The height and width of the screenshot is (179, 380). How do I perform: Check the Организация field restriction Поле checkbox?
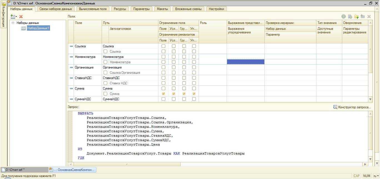pos(163,67)
